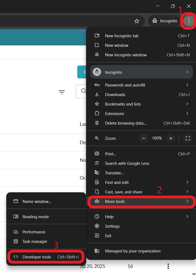Screen dimensions: 196x275
Task: Click the star icon beside Bookmarks and lists
Action: (97, 104)
